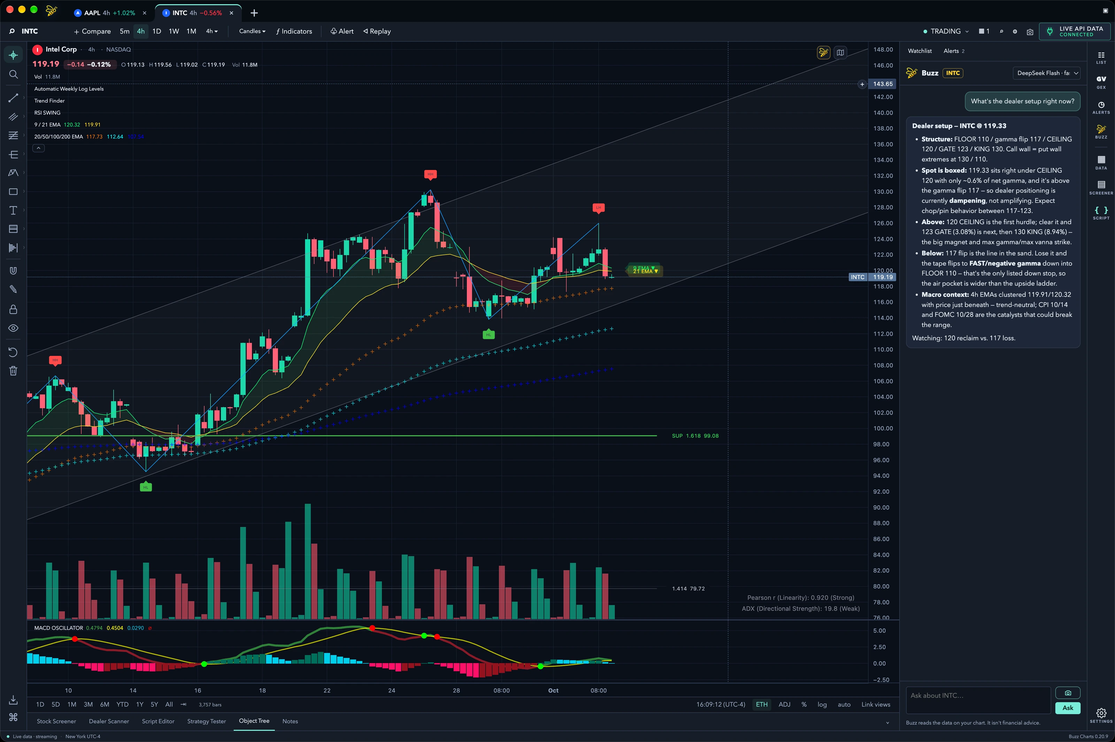Toggle drawings visibility eye icon
Viewport: 1115px width, 742px height.
pyautogui.click(x=13, y=328)
